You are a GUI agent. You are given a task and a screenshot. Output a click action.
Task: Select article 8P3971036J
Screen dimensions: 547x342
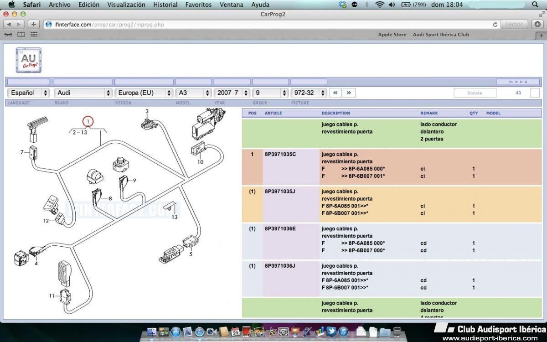click(x=280, y=266)
